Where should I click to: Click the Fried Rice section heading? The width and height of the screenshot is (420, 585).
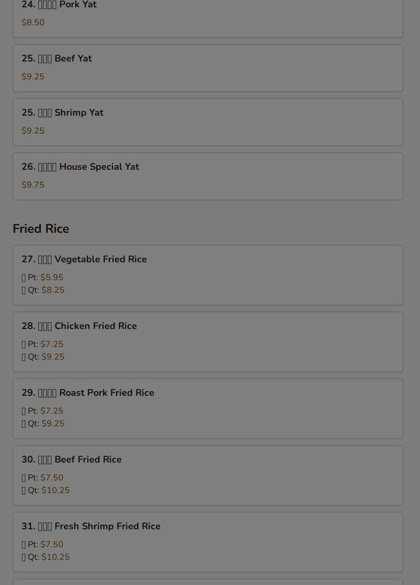[x=41, y=229]
